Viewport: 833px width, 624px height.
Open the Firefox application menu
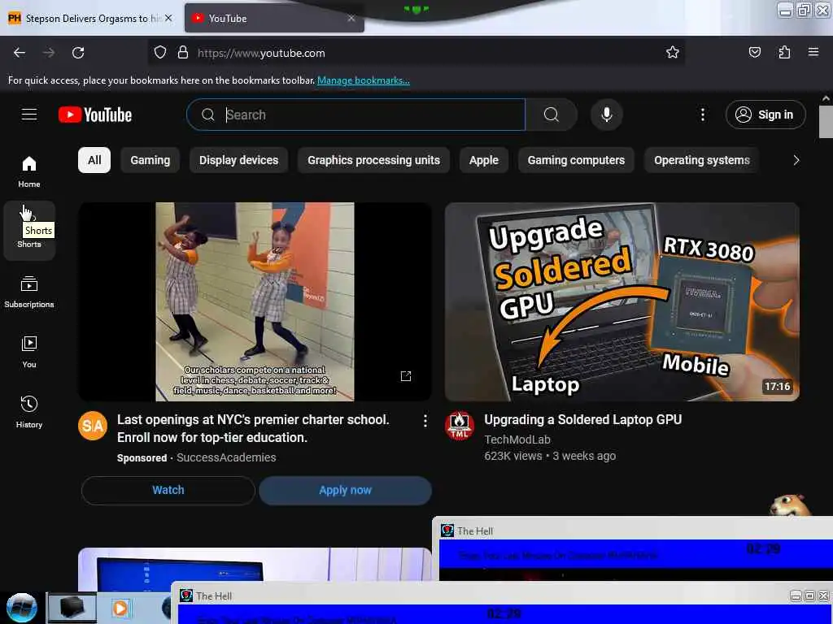[x=813, y=52]
